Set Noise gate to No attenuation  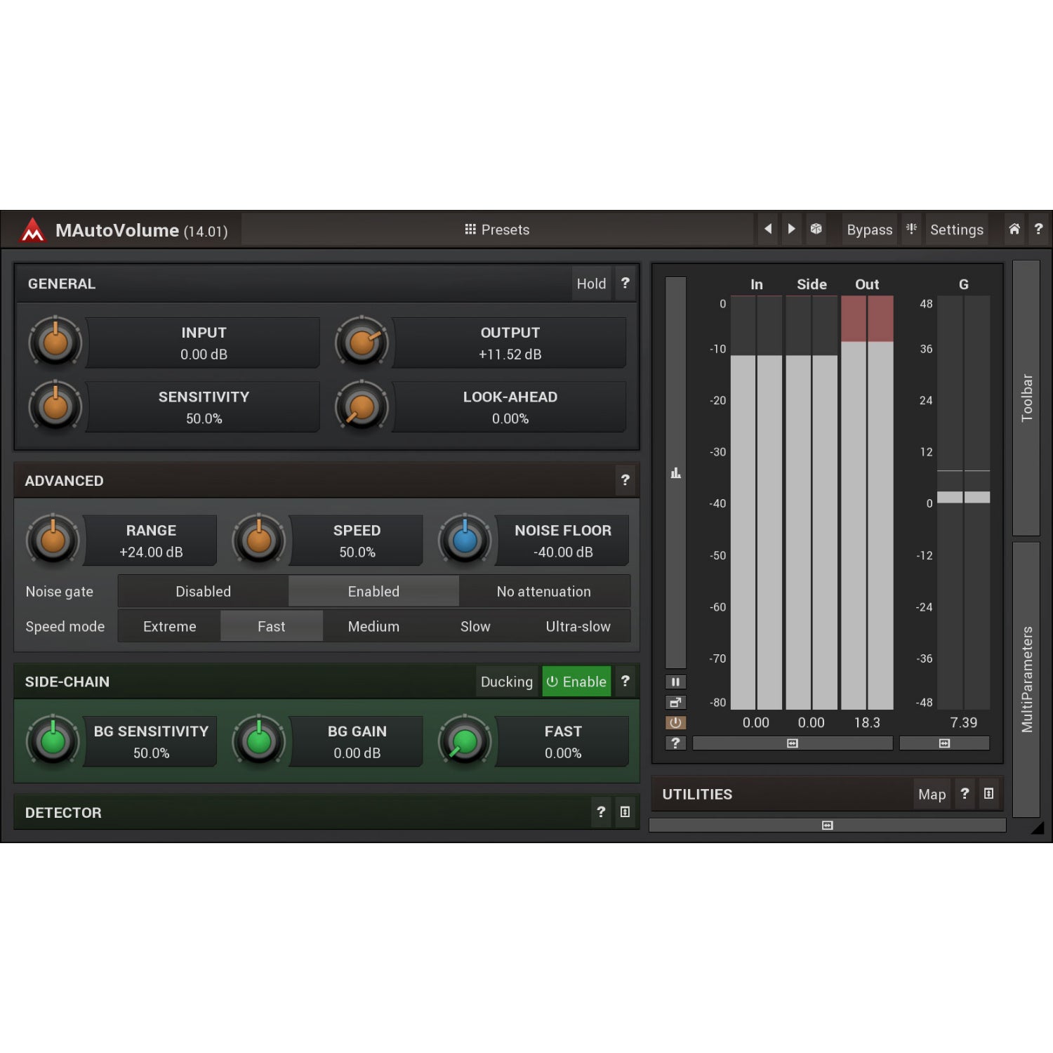click(544, 591)
